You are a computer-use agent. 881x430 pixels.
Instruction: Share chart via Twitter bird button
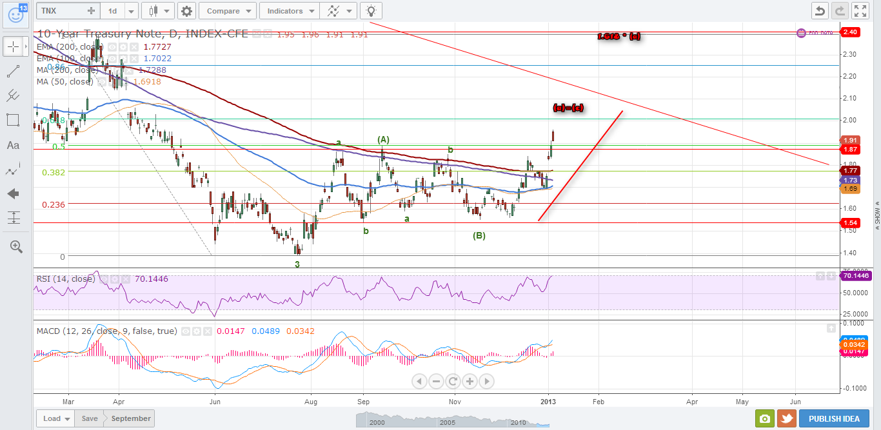pyautogui.click(x=786, y=418)
